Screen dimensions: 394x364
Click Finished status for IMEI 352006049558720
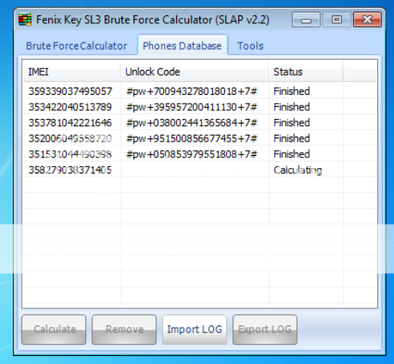(x=292, y=138)
